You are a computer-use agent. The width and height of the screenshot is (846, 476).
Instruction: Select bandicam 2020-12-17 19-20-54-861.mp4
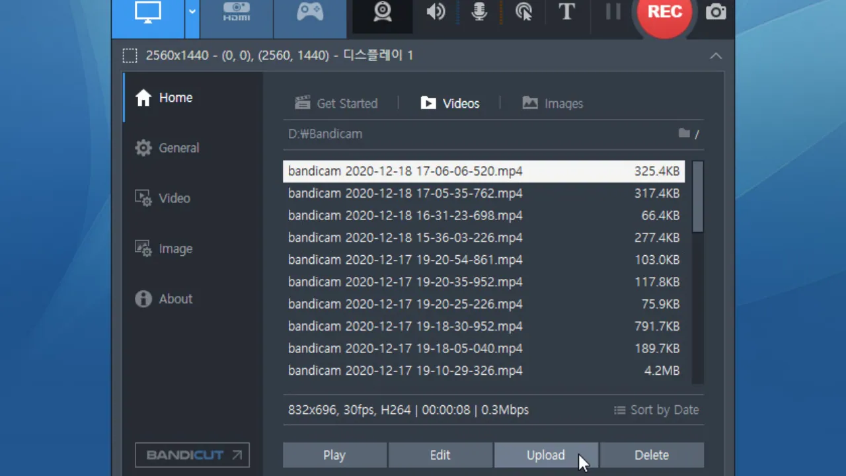484,260
